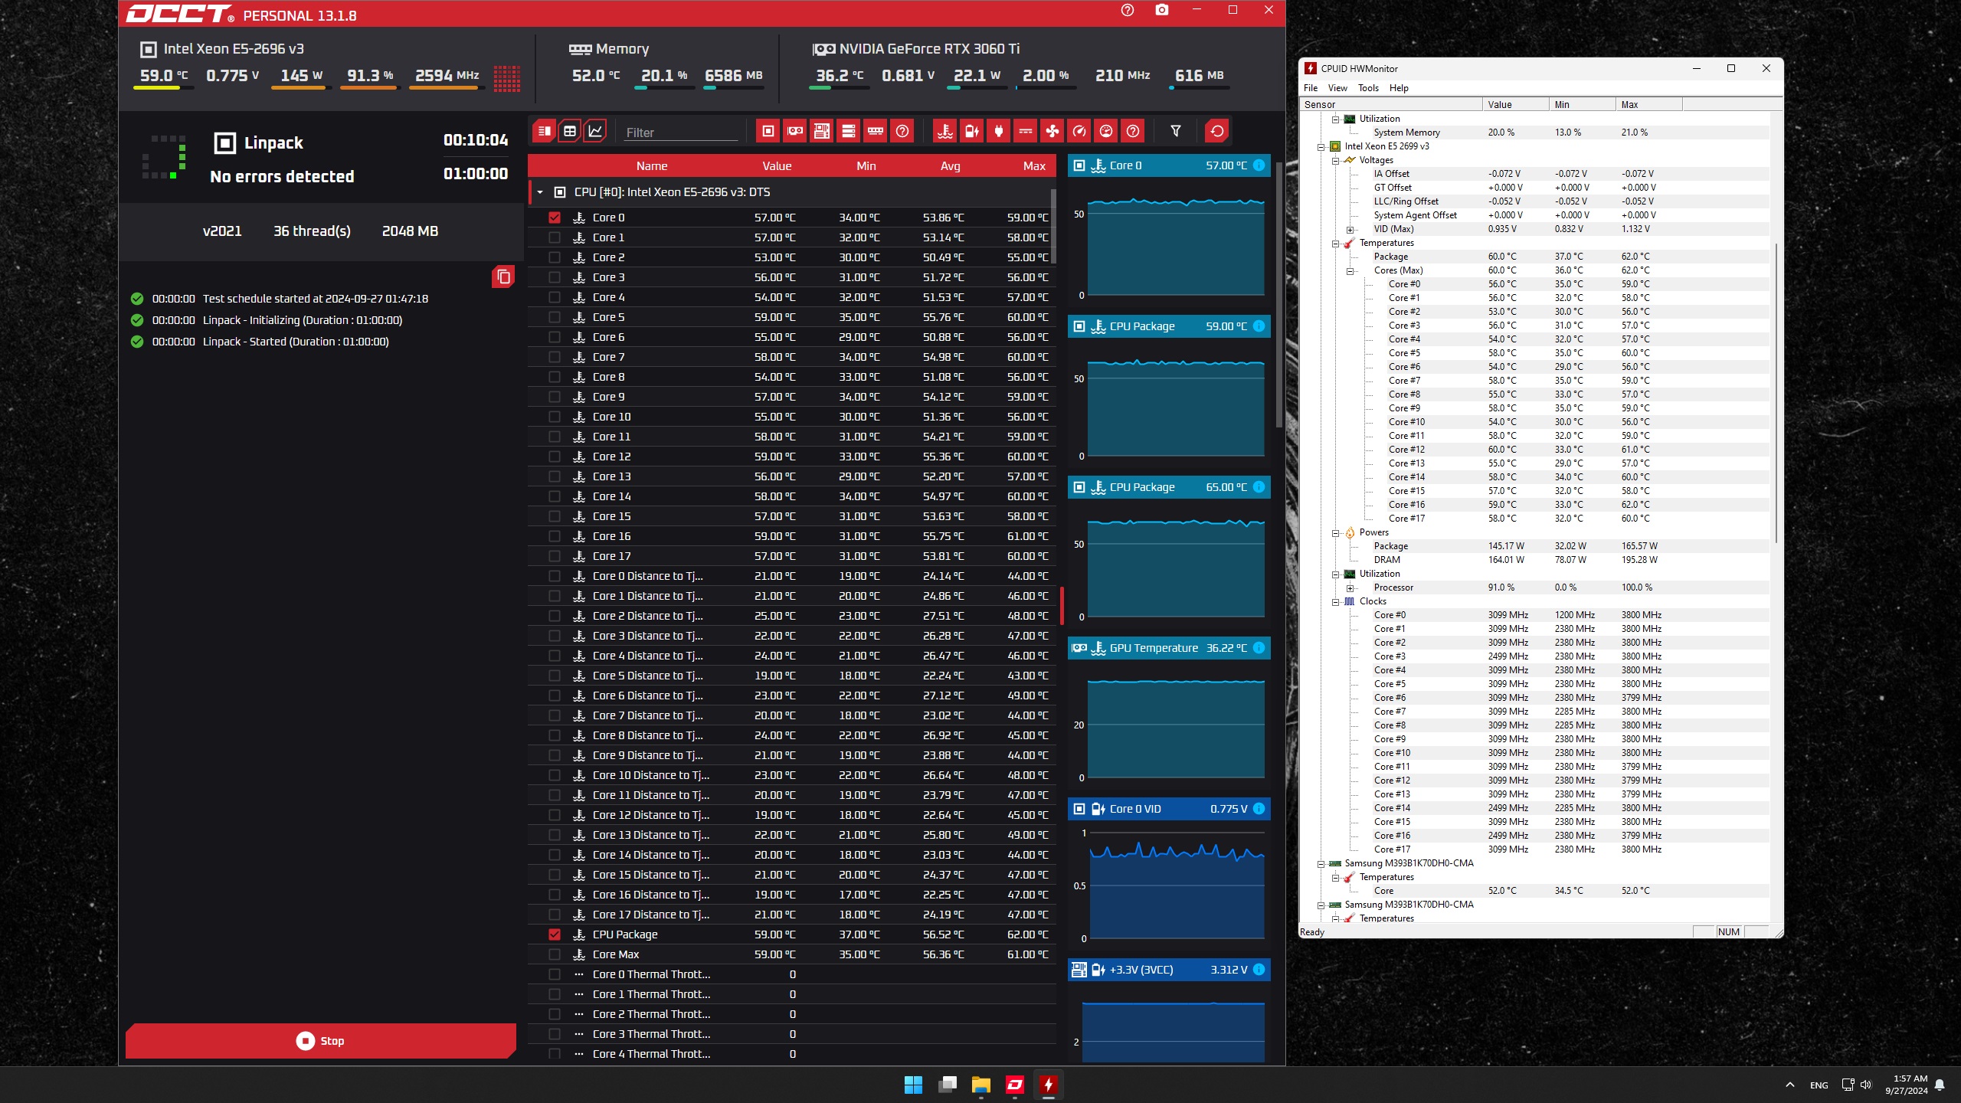The width and height of the screenshot is (1961, 1103).
Task: Click the temperature sensor filter icon
Action: pyautogui.click(x=945, y=132)
